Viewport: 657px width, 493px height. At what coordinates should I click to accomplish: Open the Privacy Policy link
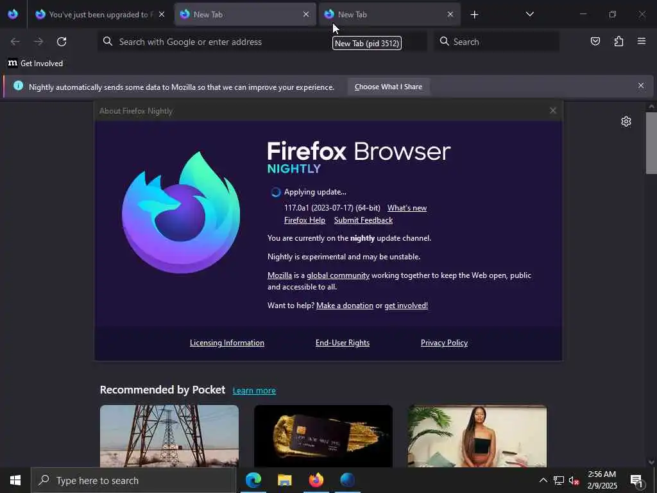[444, 343]
